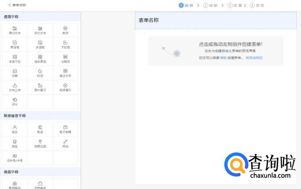
Task: Add the 文件上传 file upload field
Action: tap(15, 87)
